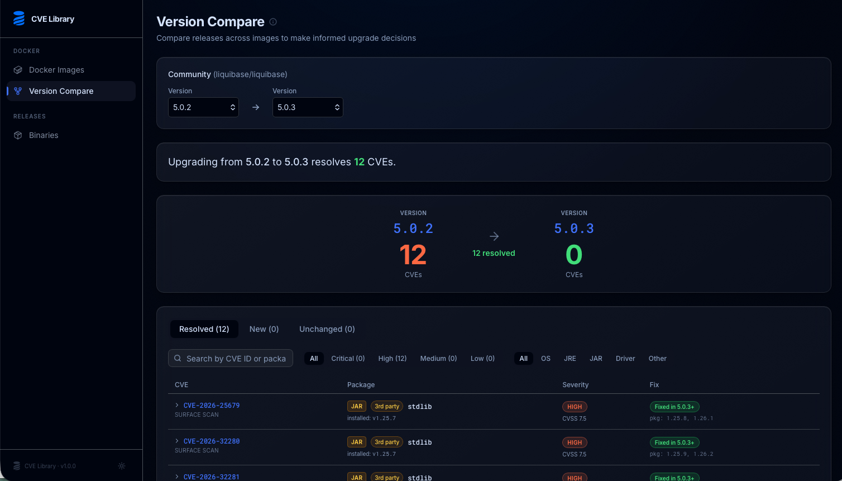Expand the CVE-2026-32281 row chevron
842x481 pixels.
177,477
